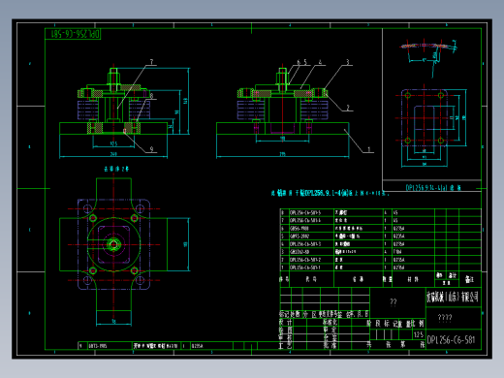This screenshot has width=504, height=378.
Task: Click the 标准化 label in the signature block
Action: pos(330,322)
